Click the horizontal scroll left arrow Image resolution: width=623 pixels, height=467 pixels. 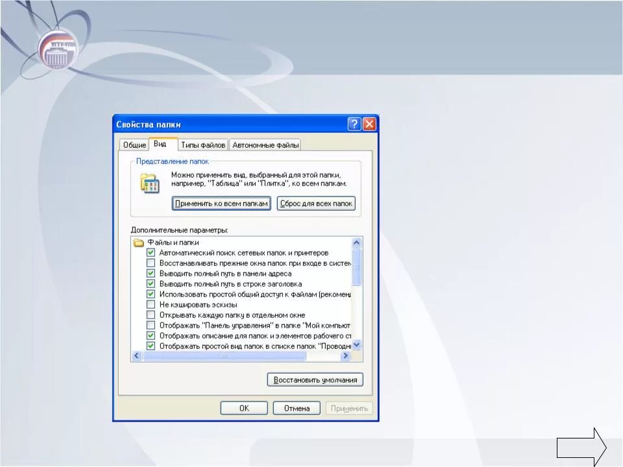pyautogui.click(x=137, y=355)
